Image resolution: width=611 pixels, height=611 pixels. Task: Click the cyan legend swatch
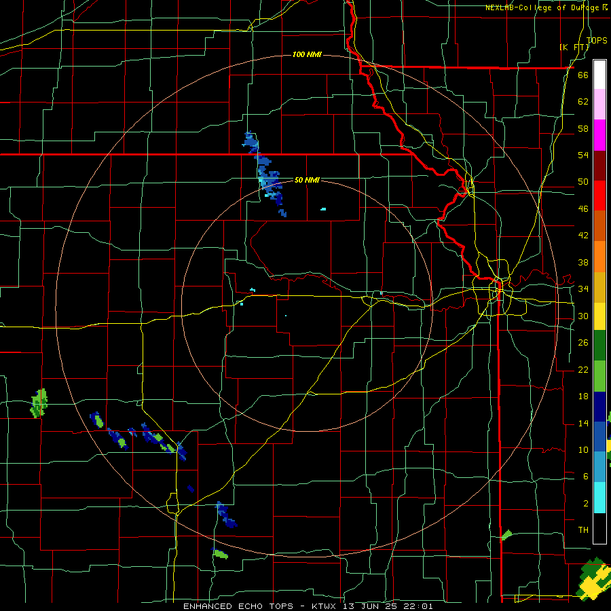point(599,498)
